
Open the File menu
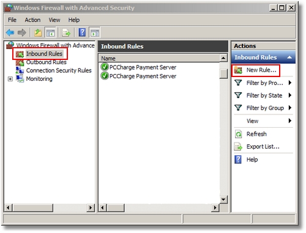12,20
